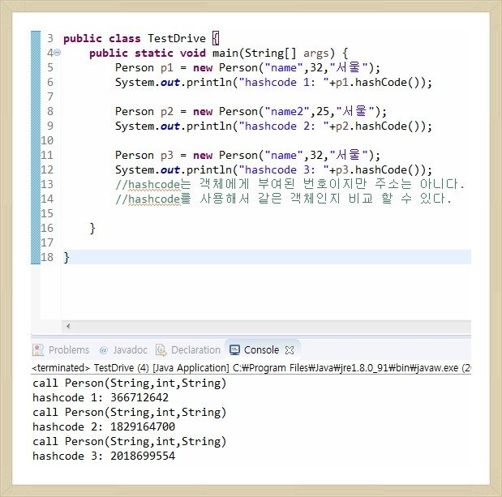
Task: Click console output "hashcode 2: 1829164700"
Action: tap(104, 426)
